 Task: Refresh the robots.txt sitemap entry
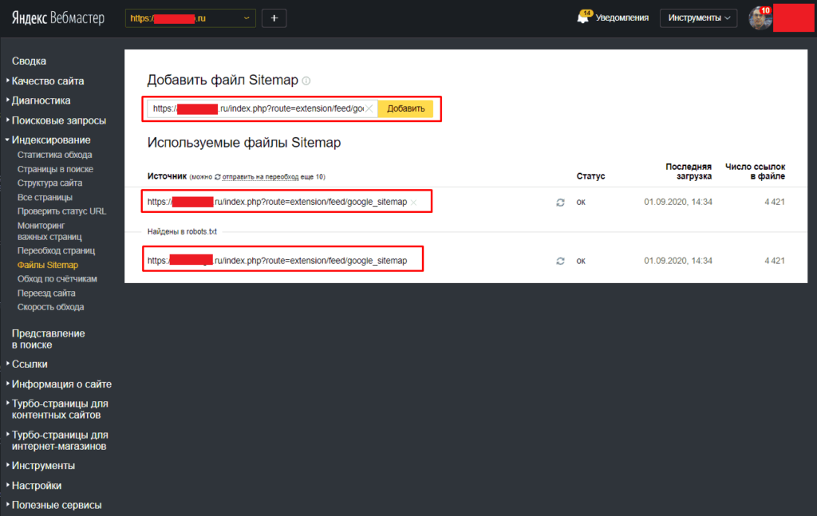pos(560,259)
